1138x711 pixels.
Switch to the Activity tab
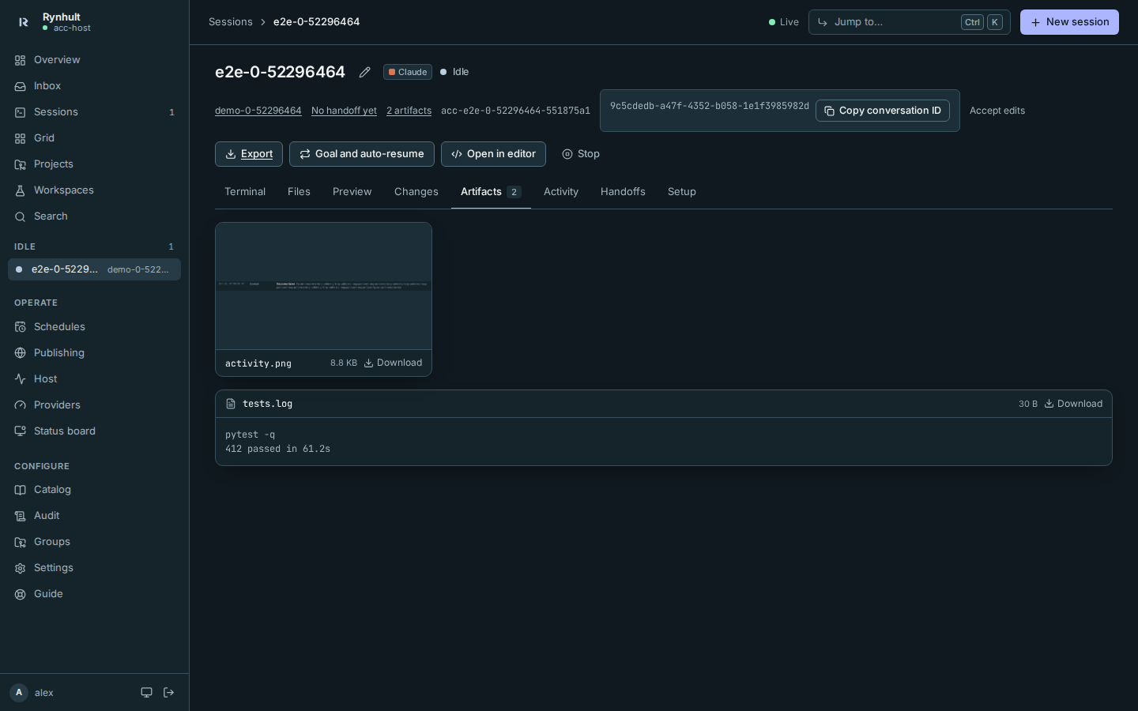point(561,192)
